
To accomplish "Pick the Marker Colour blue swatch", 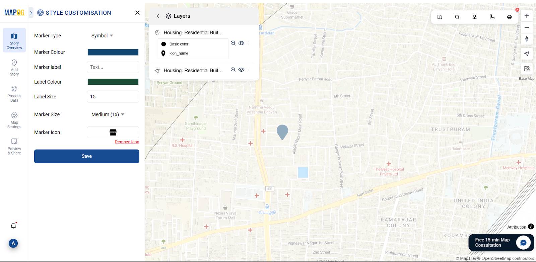I will click(113, 52).
